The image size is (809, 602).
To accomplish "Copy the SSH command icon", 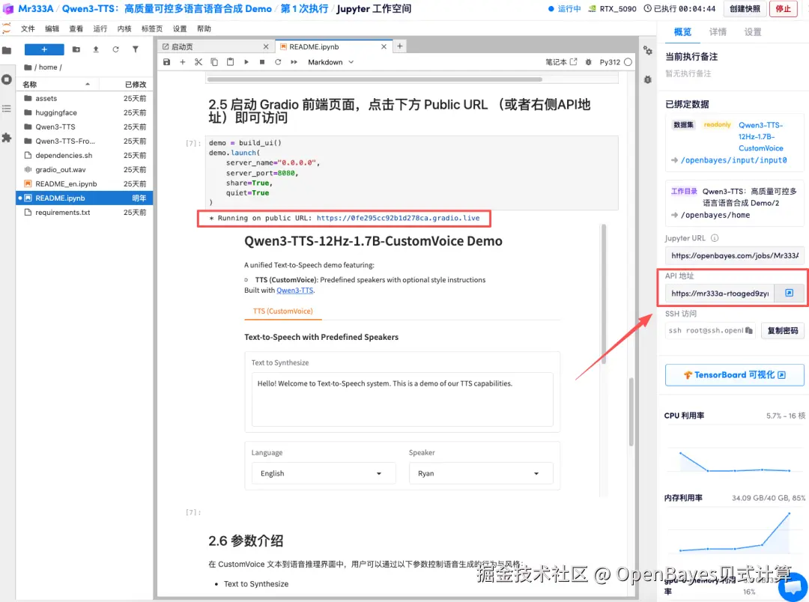I will click(x=748, y=331).
